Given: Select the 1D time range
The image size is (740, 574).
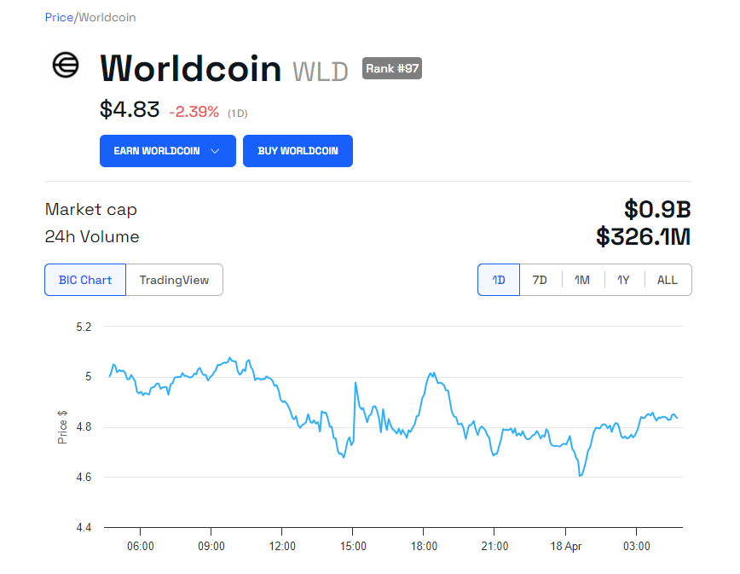Looking at the screenshot, I should click(499, 280).
